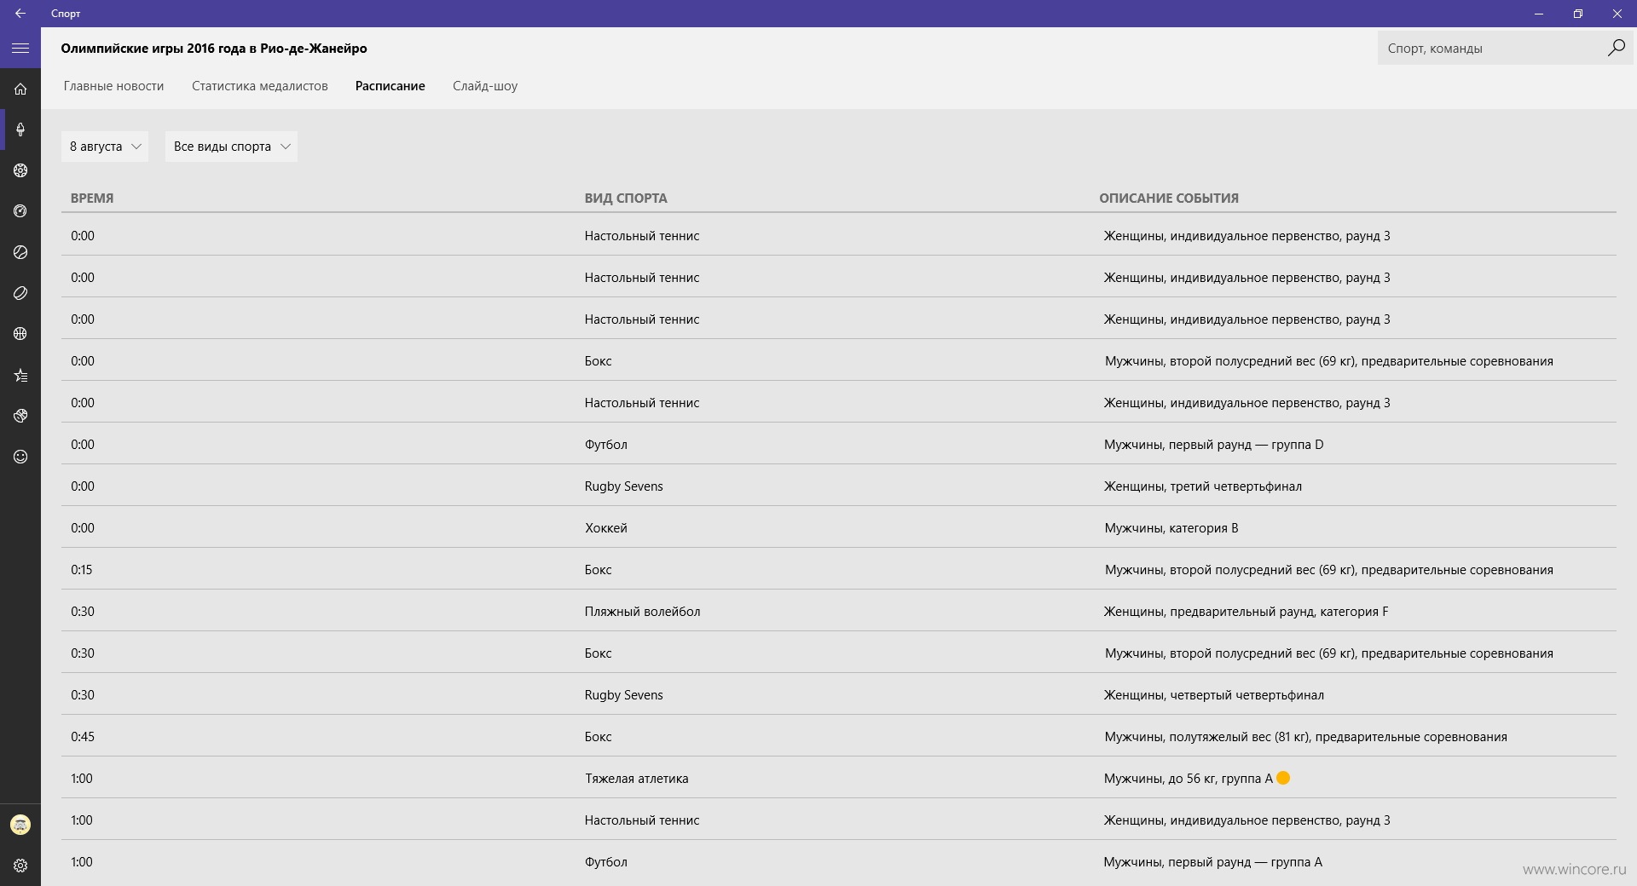Viewport: 1637px width, 886px height.
Task: Open the tennis ball sidebar section
Action: click(x=20, y=252)
